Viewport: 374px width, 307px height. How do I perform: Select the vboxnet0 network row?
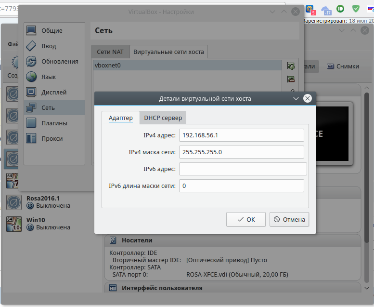(x=187, y=65)
